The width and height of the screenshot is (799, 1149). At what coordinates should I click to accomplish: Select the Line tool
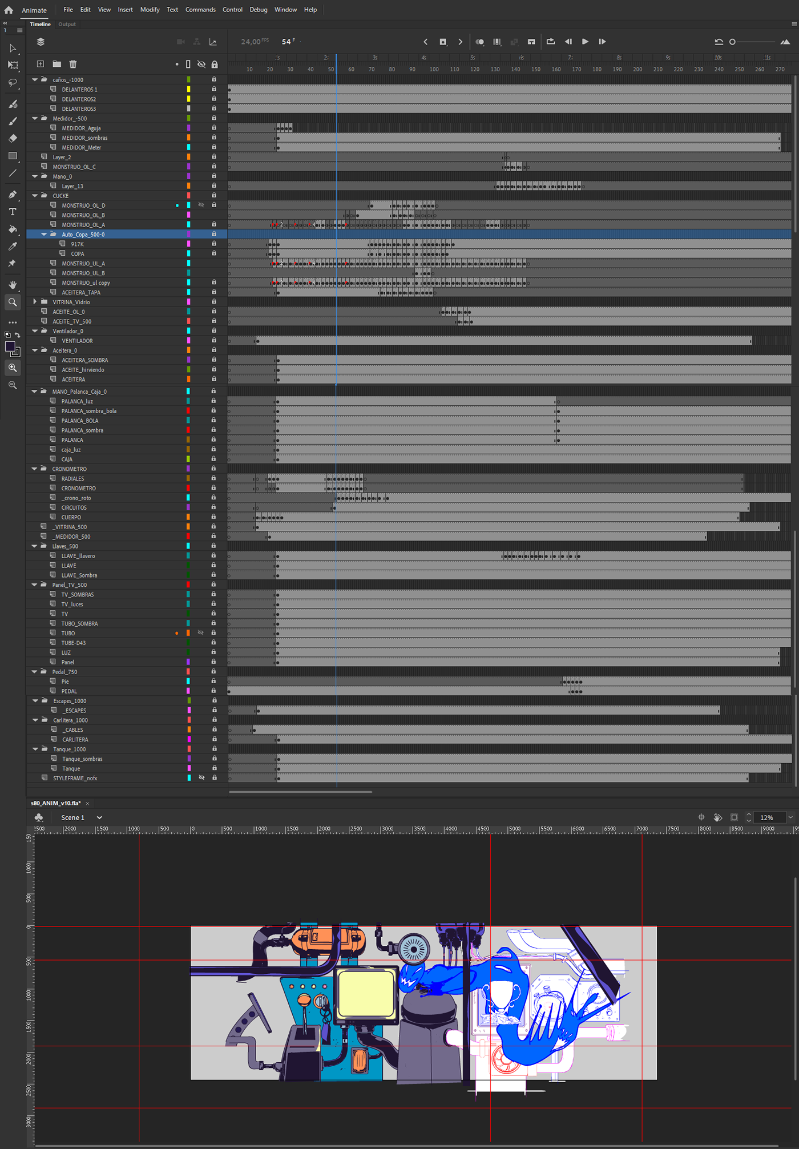click(x=13, y=173)
